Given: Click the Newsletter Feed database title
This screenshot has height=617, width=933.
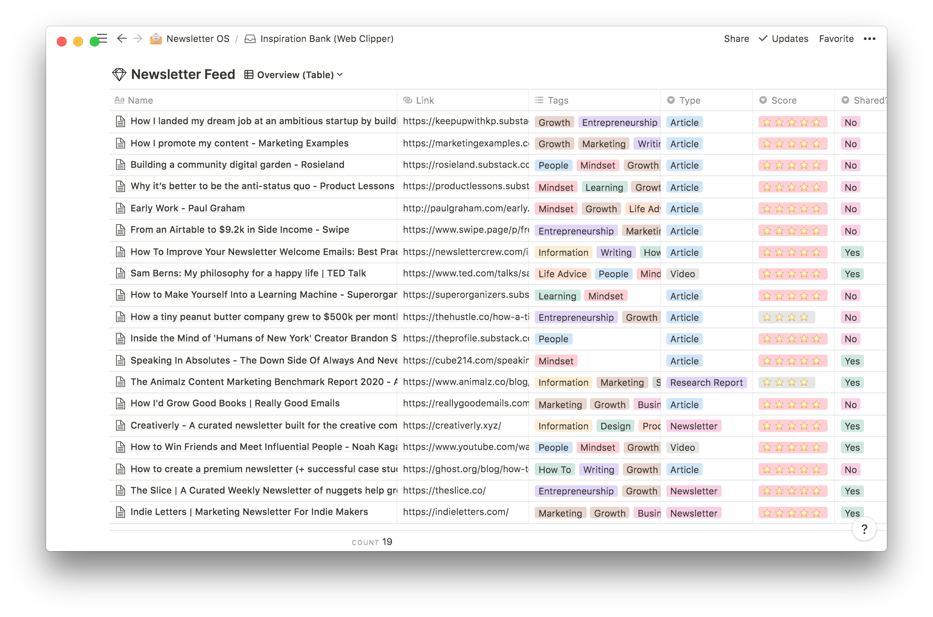Looking at the screenshot, I should click(x=183, y=74).
